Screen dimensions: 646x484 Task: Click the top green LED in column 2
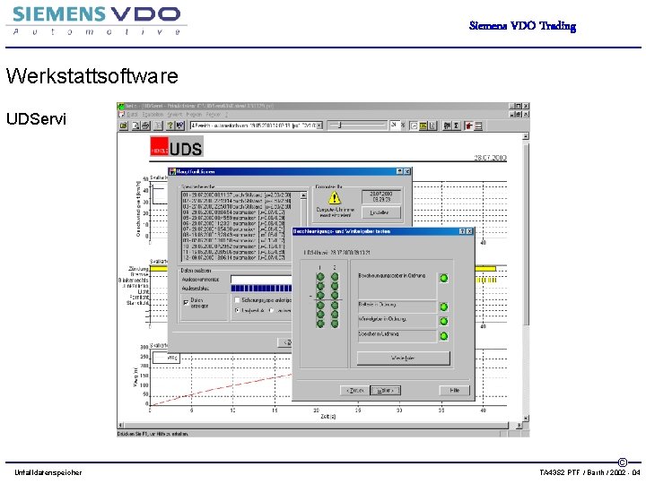coord(335,277)
